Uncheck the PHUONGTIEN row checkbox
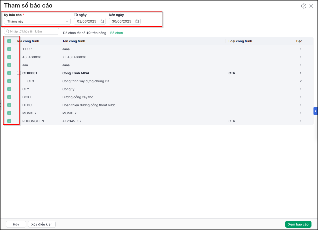Image resolution: width=318 pixels, height=230 pixels. [9, 121]
